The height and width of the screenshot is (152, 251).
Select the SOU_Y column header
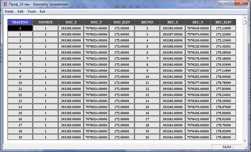[96, 22]
